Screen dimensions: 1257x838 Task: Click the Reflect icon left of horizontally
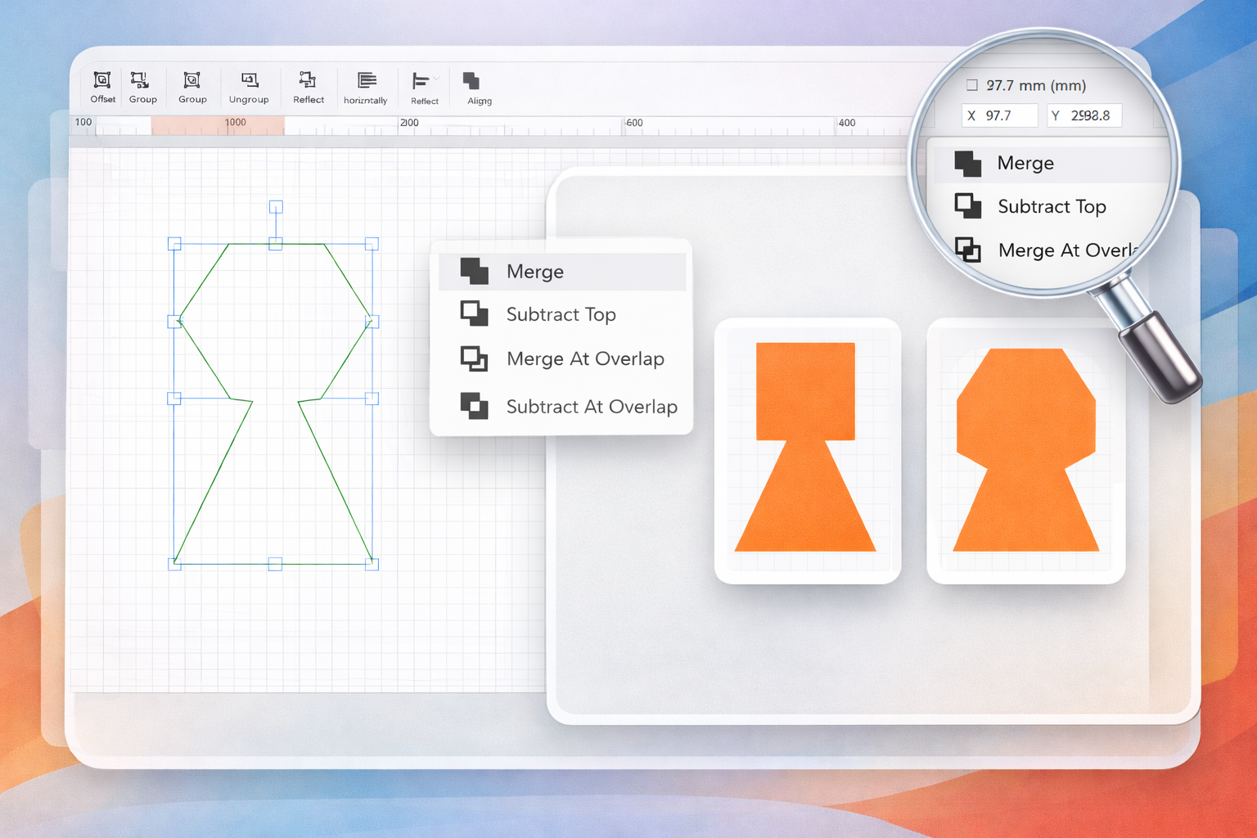pyautogui.click(x=308, y=80)
